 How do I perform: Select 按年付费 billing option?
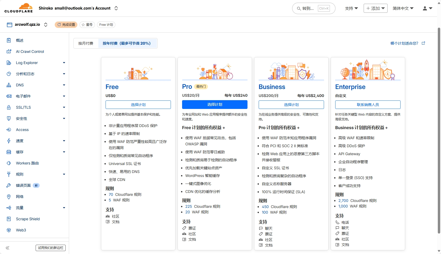point(127,43)
